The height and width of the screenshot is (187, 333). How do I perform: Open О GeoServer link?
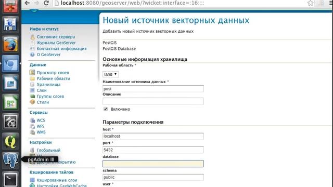(x=48, y=55)
